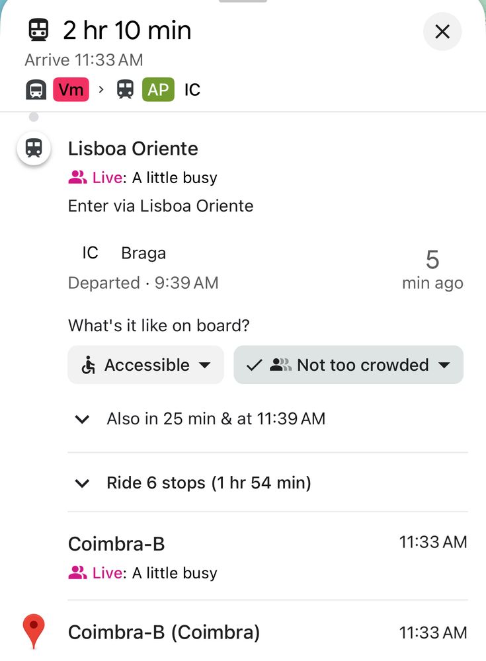Close the transit directions panel

[x=442, y=31]
